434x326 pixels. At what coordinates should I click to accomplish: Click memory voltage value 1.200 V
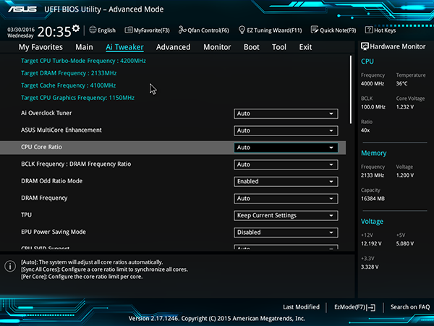tap(405, 175)
